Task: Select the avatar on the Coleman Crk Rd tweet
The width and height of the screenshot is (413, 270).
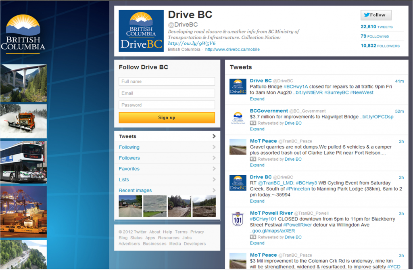Action: pos(238,260)
